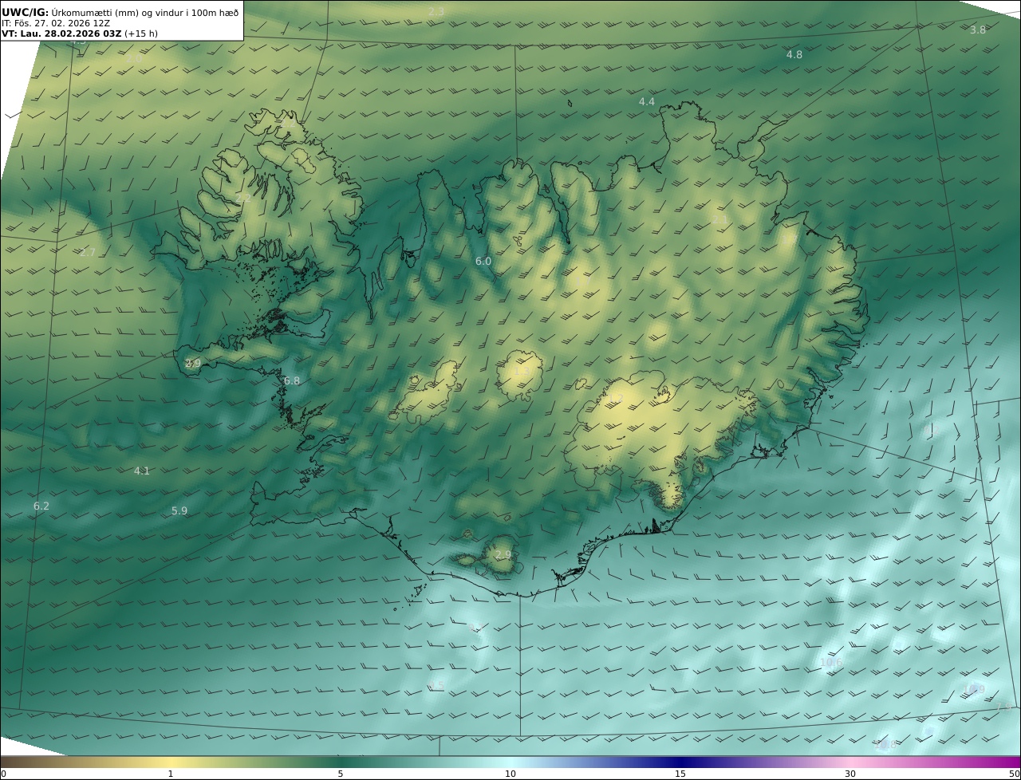This screenshot has height=780, width=1021.
Task: Select the 6.2 label at the left edge
Action: tap(41, 506)
